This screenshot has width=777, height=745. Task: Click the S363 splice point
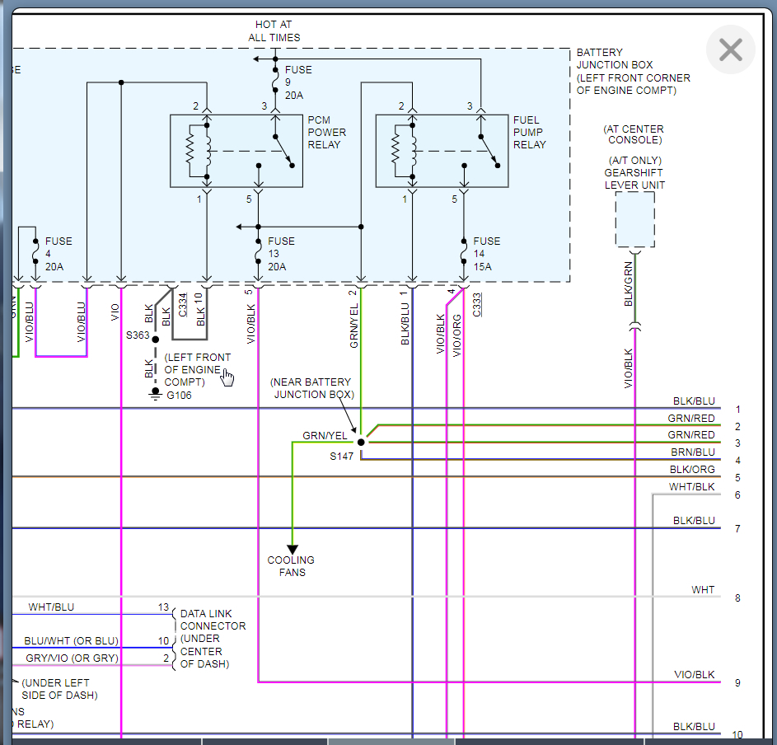coord(155,339)
